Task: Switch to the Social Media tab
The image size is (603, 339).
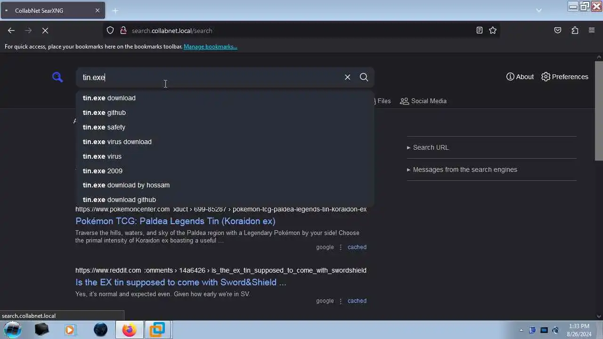Action: (x=423, y=101)
